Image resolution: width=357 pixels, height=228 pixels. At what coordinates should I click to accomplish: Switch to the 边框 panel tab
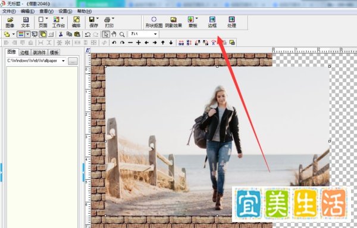24,52
